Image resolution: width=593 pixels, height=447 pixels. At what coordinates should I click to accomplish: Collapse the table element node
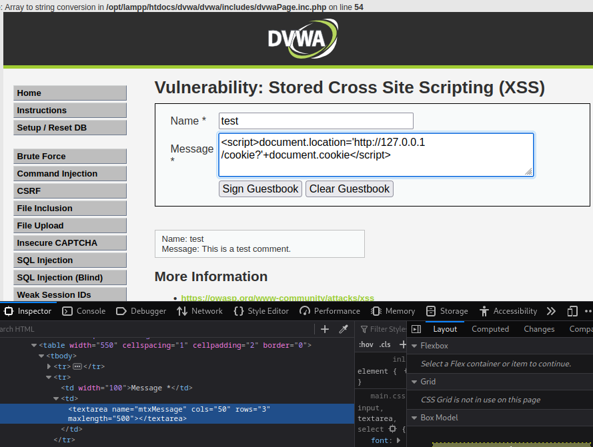[x=34, y=345]
